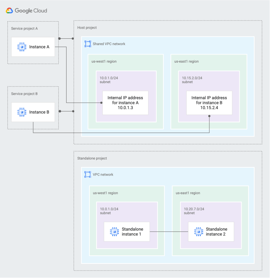Click the cloud icon in the Google Cloud logo

click(x=9, y=10)
